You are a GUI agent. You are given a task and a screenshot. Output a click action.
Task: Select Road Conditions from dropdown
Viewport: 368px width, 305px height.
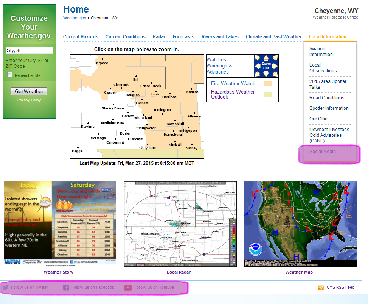point(327,98)
